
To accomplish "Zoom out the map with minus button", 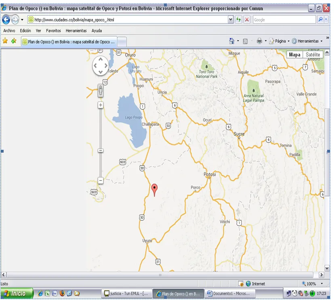I will point(101,180).
